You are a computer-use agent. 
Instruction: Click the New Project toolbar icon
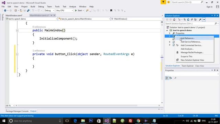click(x=15, y=11)
